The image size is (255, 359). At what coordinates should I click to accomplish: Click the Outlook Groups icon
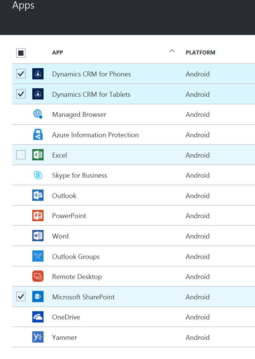(x=38, y=256)
